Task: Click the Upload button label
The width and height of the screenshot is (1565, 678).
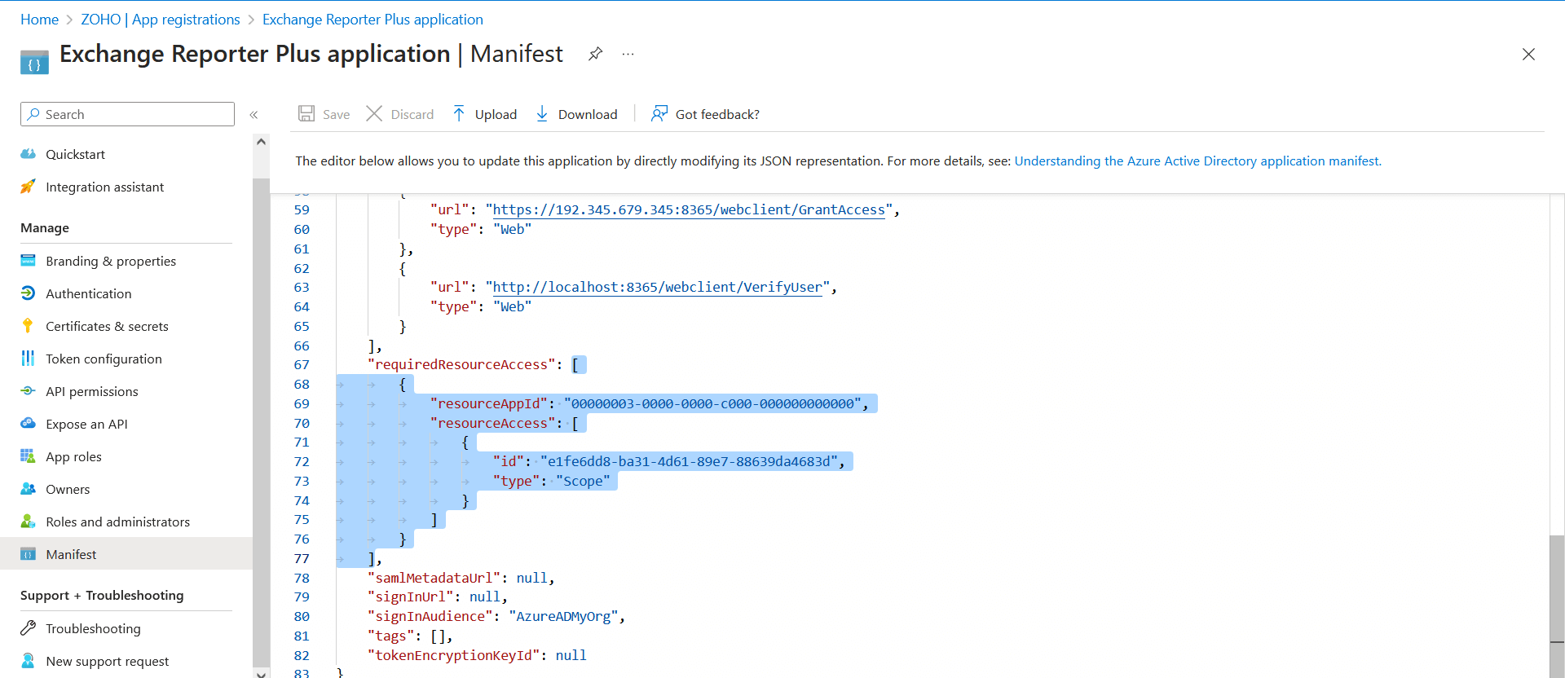Action: pos(496,114)
